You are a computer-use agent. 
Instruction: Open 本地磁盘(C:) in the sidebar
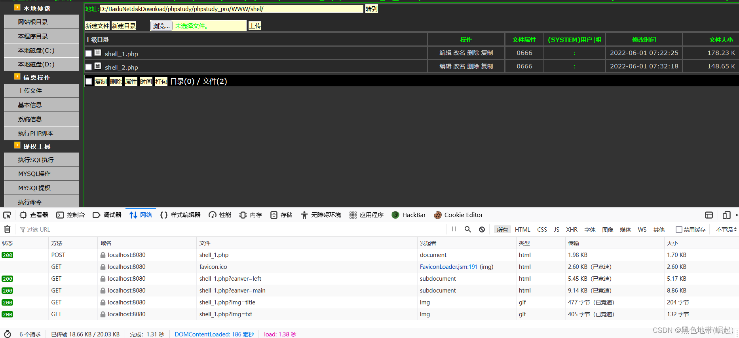click(x=42, y=50)
